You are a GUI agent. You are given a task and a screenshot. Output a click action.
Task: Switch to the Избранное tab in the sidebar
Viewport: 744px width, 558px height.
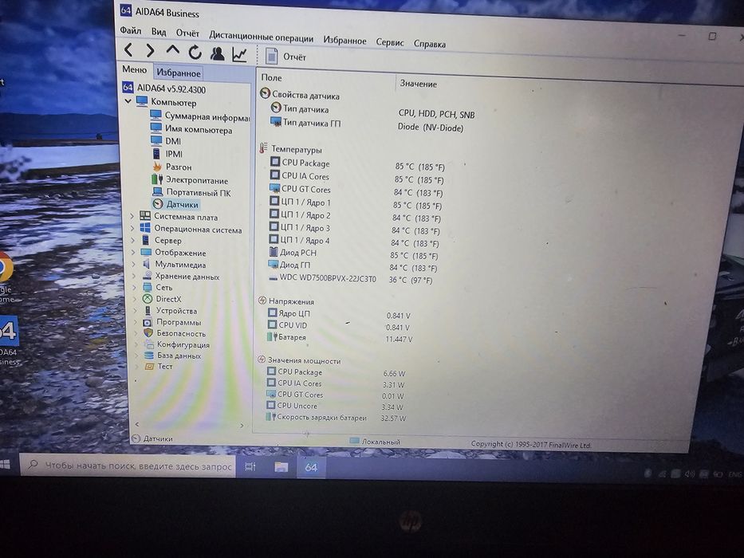(179, 73)
